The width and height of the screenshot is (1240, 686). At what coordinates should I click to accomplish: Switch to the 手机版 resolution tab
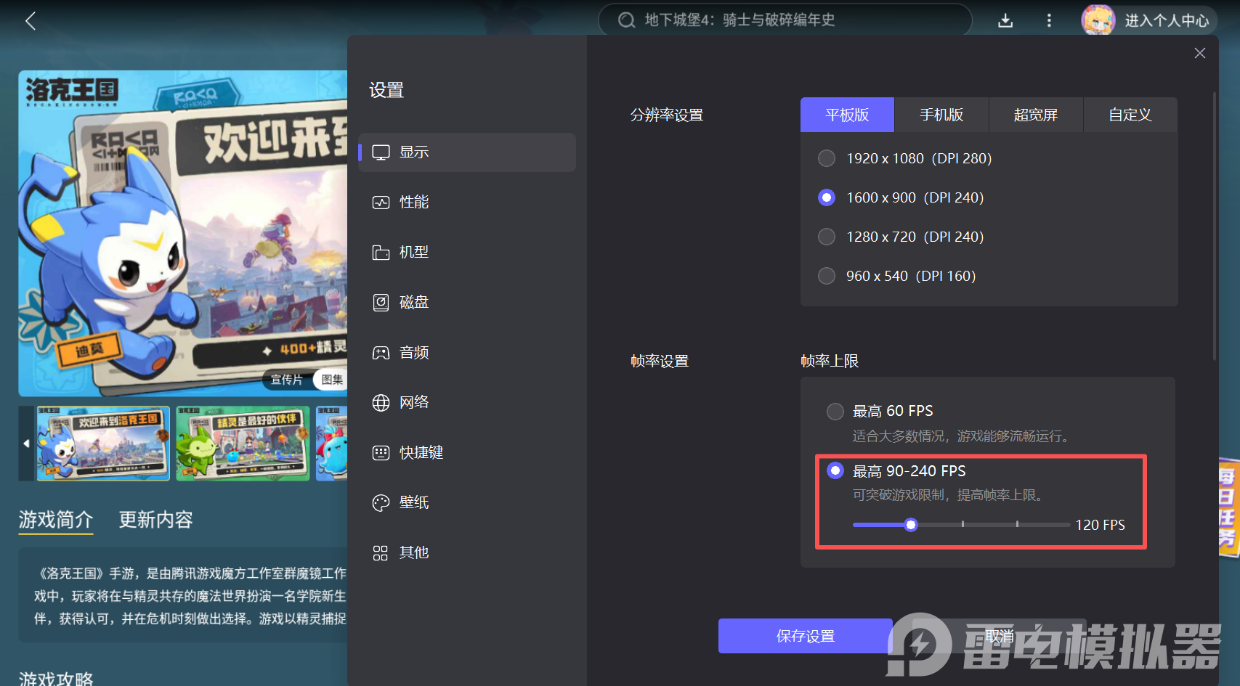[941, 115]
